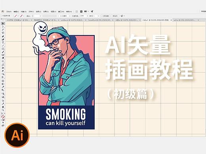Viewport: 206px width, 154px height.
Task: Select the black arrow Selection tool
Action: pos(3,23)
